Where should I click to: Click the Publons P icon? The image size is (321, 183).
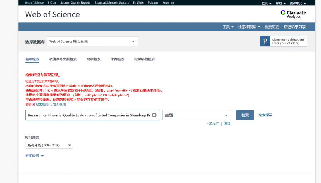pyautogui.click(x=265, y=41)
